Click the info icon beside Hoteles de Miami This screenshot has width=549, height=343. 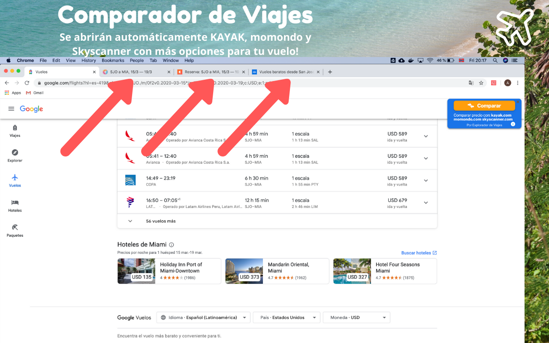172,245
